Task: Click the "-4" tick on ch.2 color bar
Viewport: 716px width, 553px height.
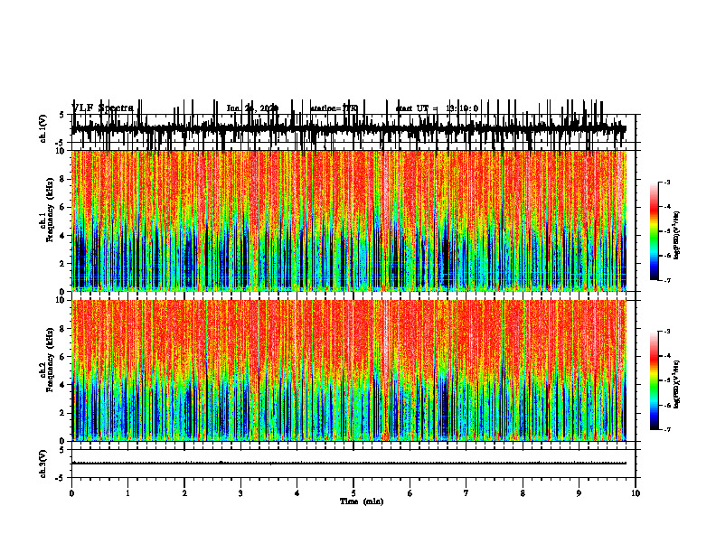Action: pos(666,356)
